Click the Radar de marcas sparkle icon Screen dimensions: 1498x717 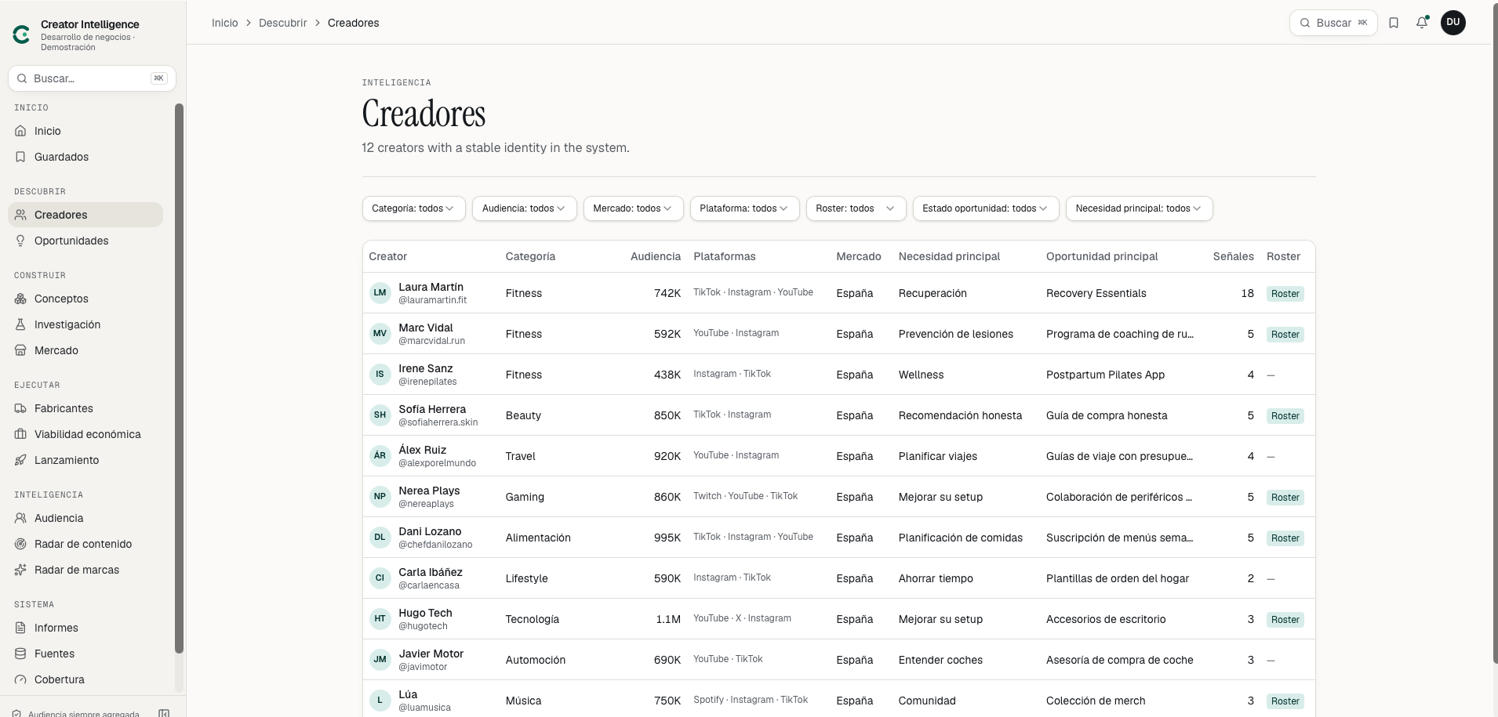coord(21,570)
